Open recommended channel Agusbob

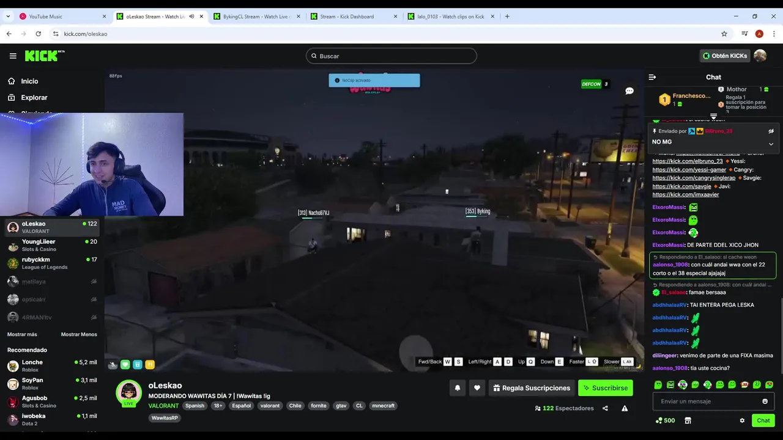52,402
